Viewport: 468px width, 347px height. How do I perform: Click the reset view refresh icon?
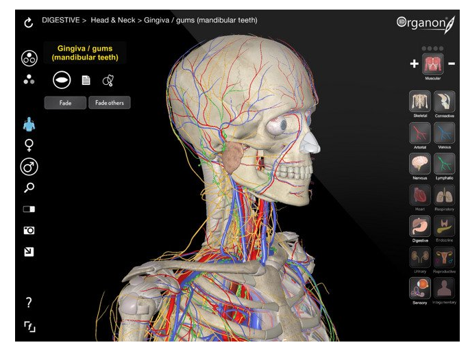[x=28, y=23]
